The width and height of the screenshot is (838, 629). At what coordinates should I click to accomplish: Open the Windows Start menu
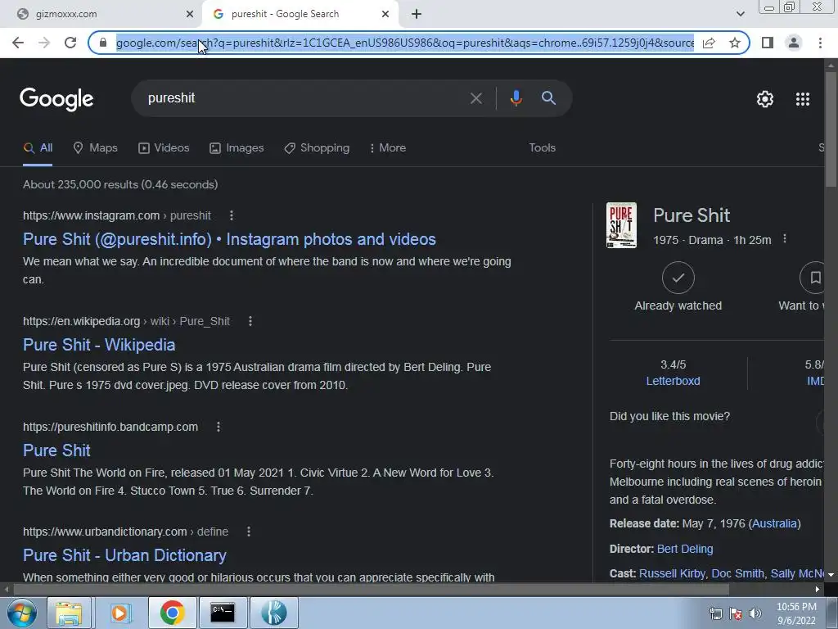tap(21, 613)
